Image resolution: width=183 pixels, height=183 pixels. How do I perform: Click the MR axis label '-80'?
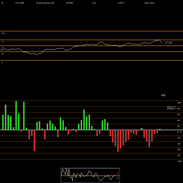click(179, 156)
